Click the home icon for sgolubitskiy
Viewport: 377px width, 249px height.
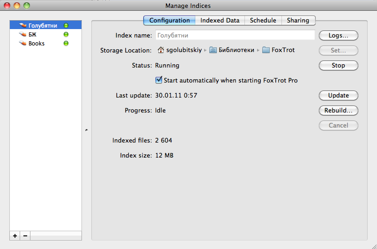(161, 50)
